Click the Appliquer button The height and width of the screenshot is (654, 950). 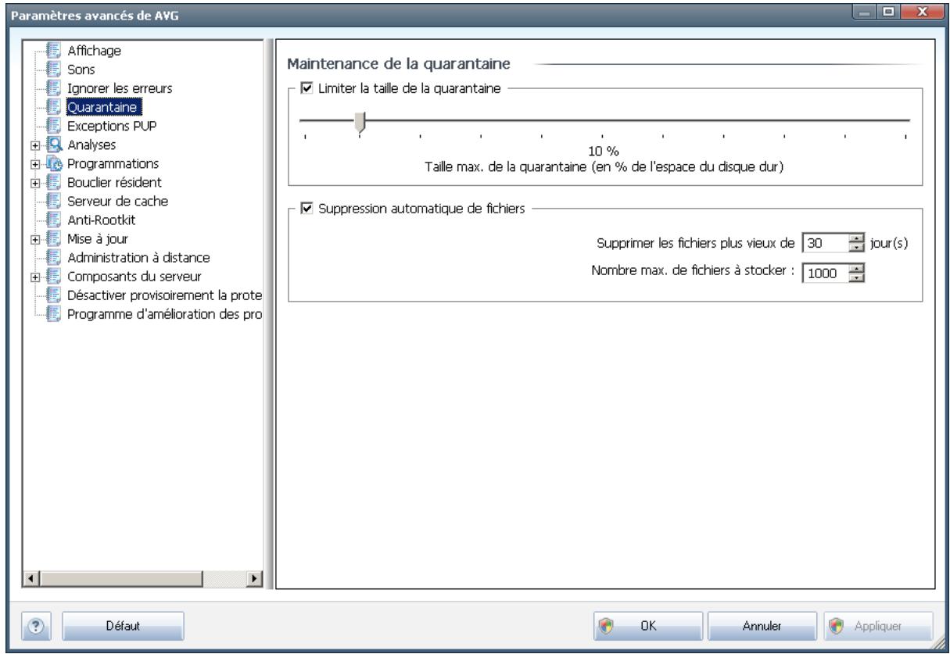coord(878,627)
